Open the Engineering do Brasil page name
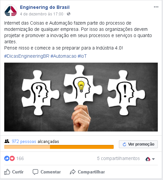 click(x=45, y=7)
